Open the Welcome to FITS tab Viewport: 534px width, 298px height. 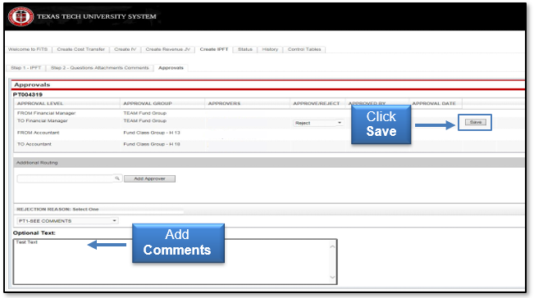(28, 49)
